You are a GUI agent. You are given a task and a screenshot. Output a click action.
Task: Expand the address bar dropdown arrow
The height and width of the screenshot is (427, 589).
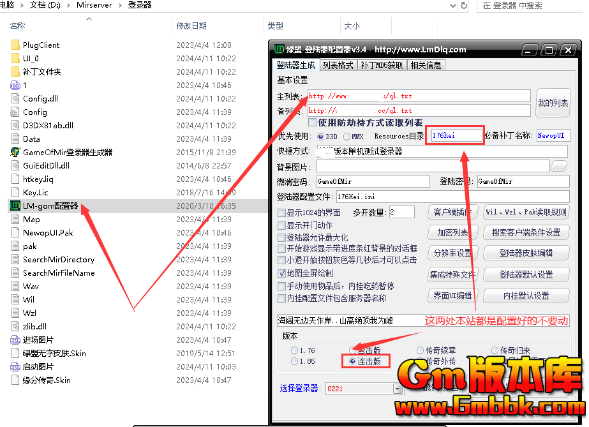[x=454, y=6]
